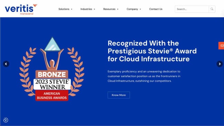
Task: Open the orange envelope contact tab
Action: [222, 46]
